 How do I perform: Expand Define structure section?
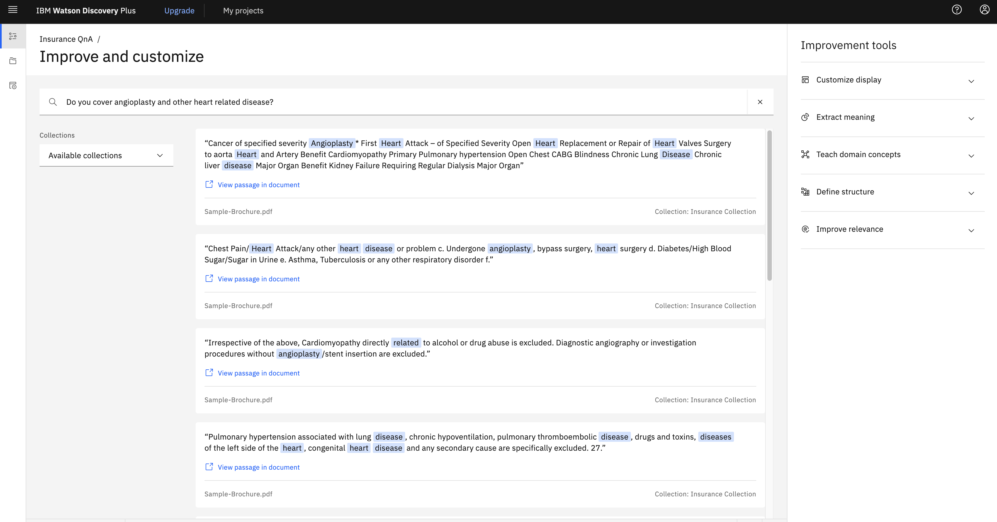[x=971, y=193]
